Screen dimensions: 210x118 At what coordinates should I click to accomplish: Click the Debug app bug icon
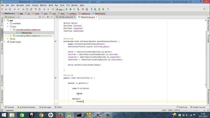[x=71, y=9]
